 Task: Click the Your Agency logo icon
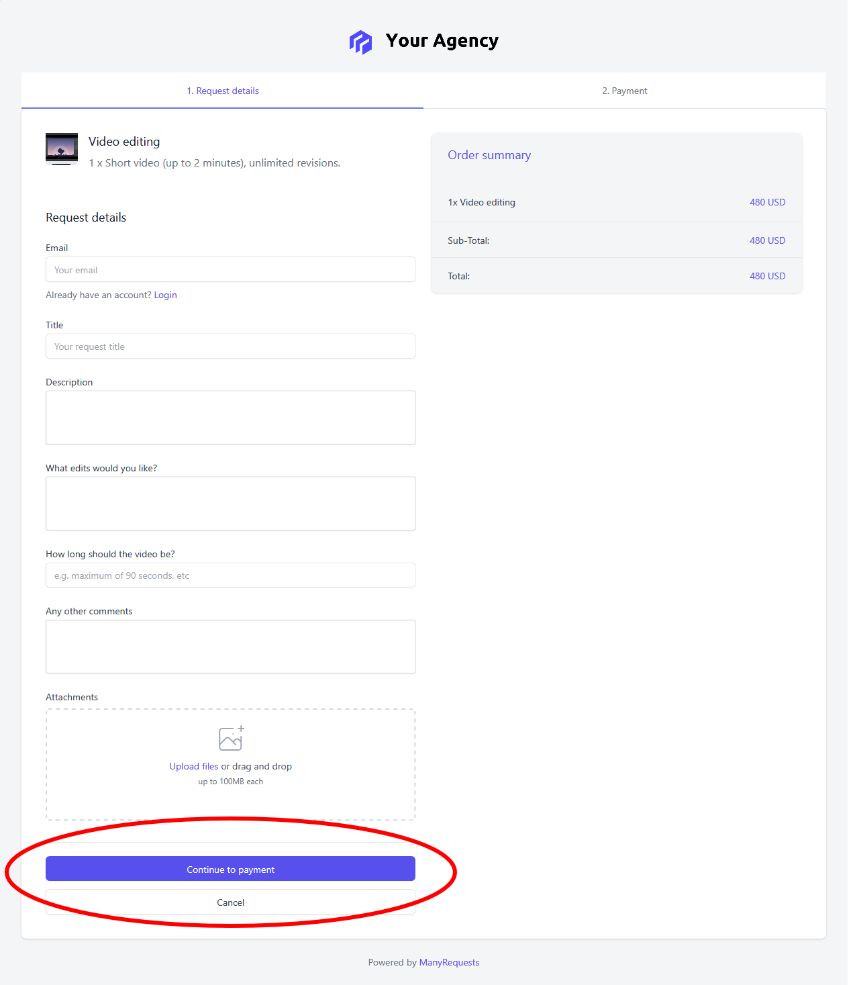tap(360, 42)
